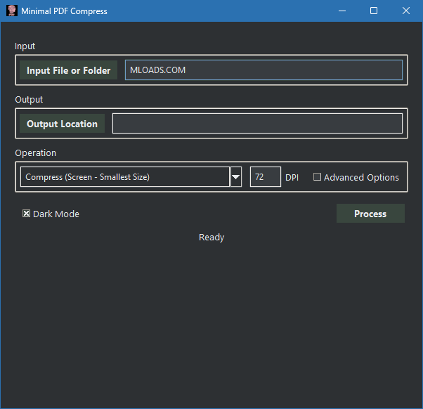Screen dimensions: 423x409
Task: Click the operation dropdown arrow button
Action: pos(236,177)
